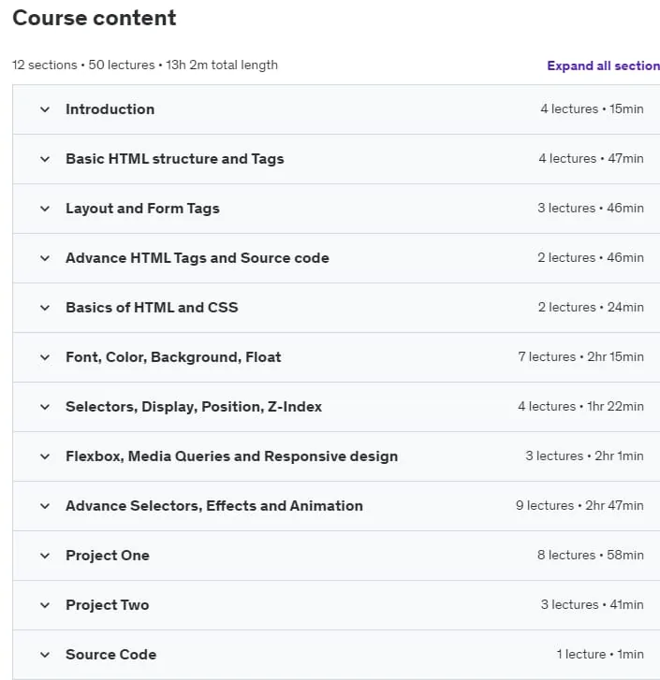
Task: Open chevron for Advance HTML Tags and Source code
Action: (x=45, y=258)
